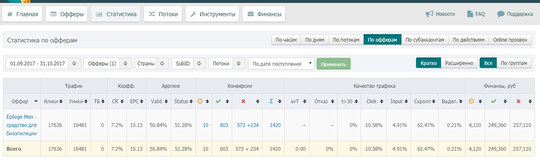Click 62.47% in the Èpilage Men row
The height and width of the screenshot is (164, 540).
(426, 125)
